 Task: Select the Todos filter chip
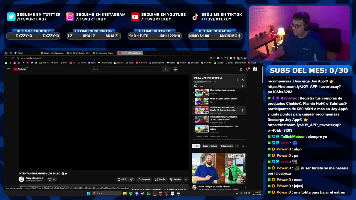click(196, 146)
